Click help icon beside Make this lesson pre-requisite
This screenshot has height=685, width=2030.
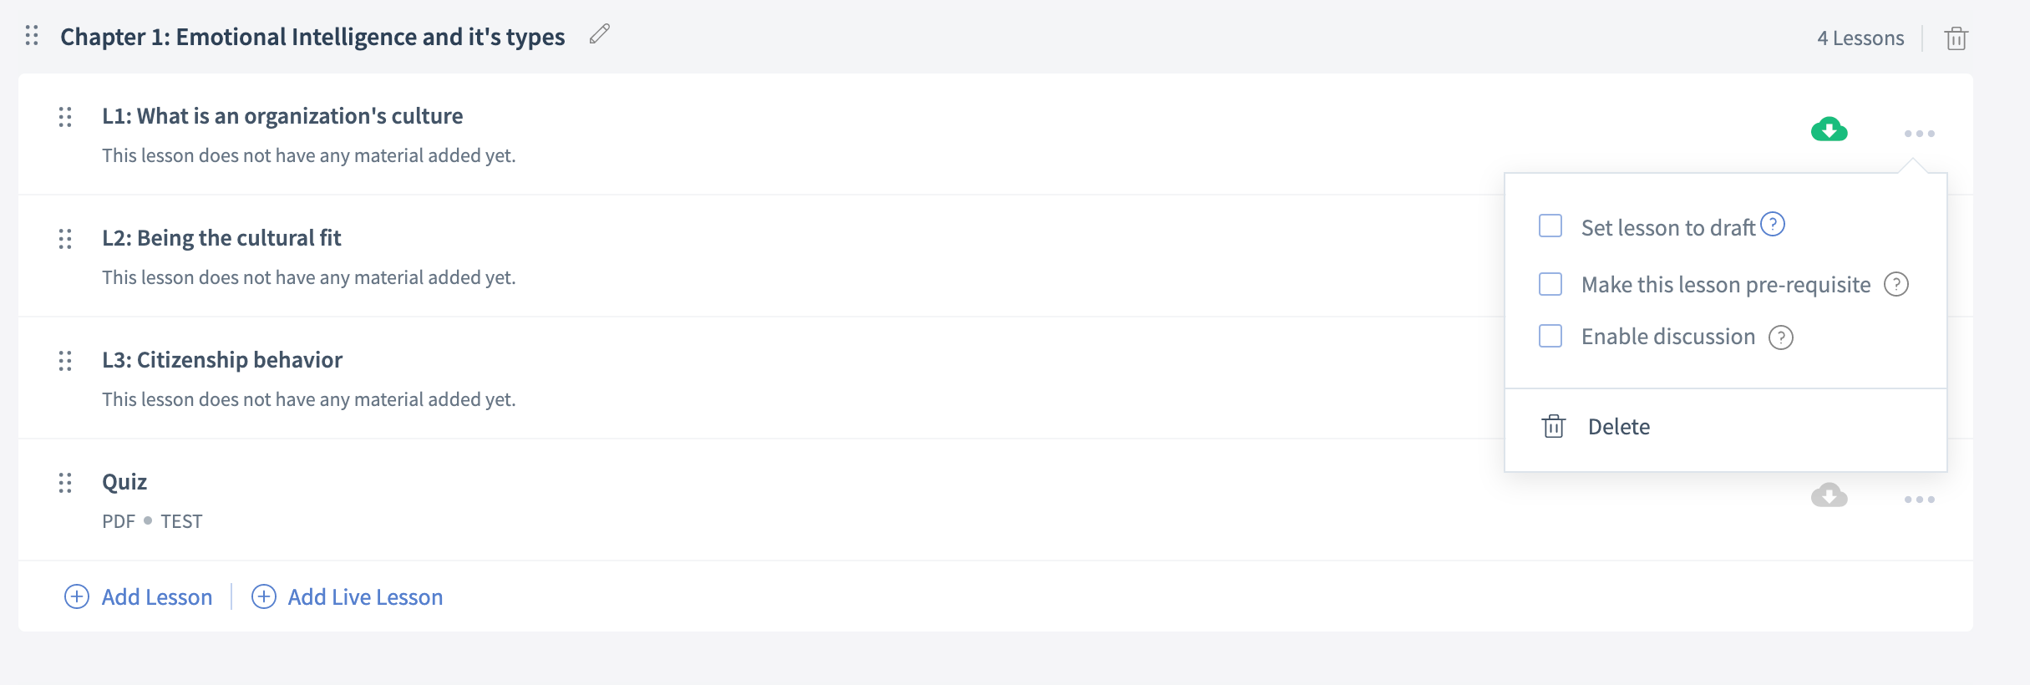(x=1896, y=285)
